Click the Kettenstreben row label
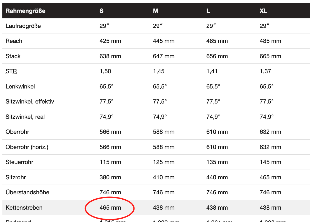This screenshot has height=222, width=325. [x=24, y=208]
